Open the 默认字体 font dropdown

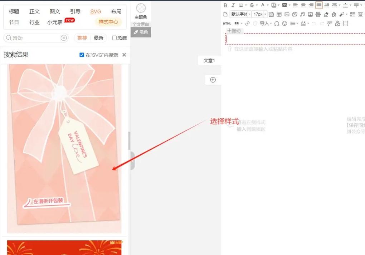tap(240, 14)
